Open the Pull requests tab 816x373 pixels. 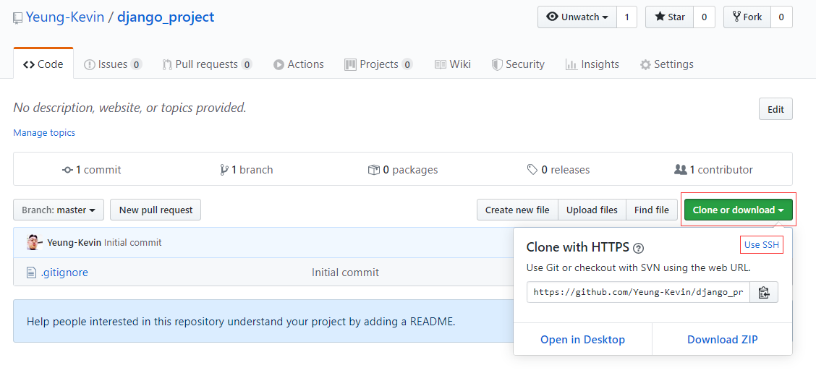(207, 64)
